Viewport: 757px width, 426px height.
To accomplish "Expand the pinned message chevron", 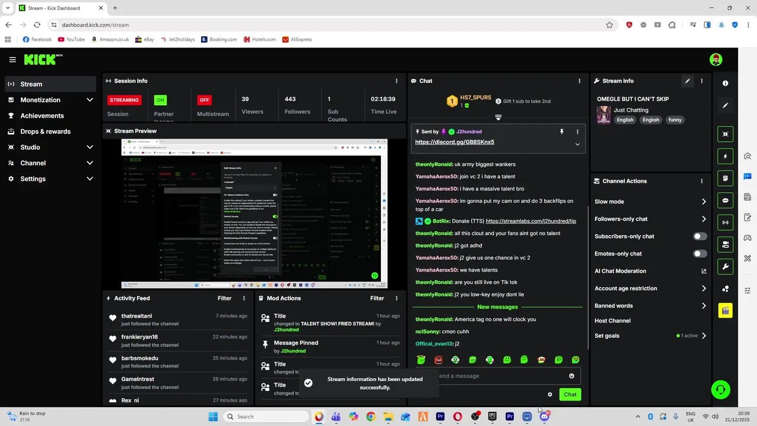I will [577, 144].
